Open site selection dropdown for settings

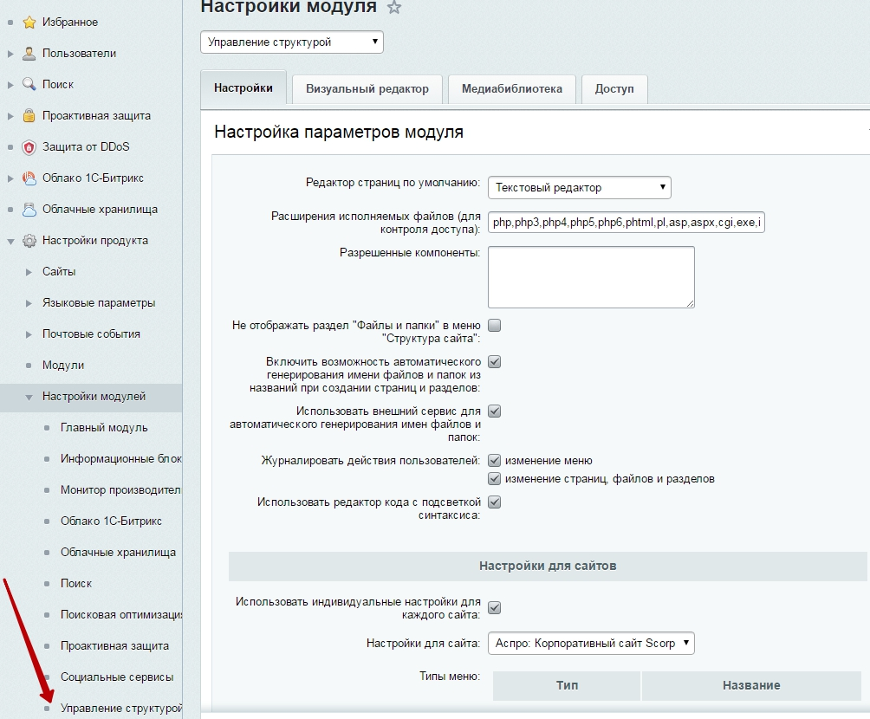click(591, 643)
